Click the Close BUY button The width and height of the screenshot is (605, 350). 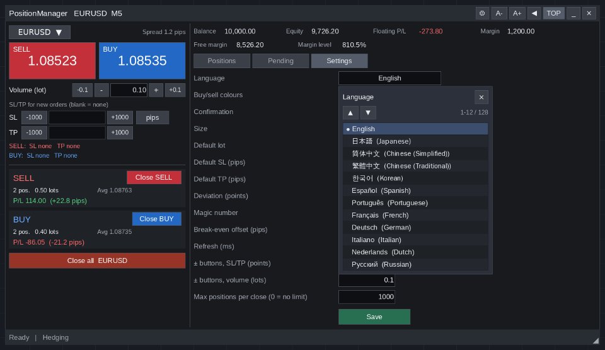(x=157, y=219)
